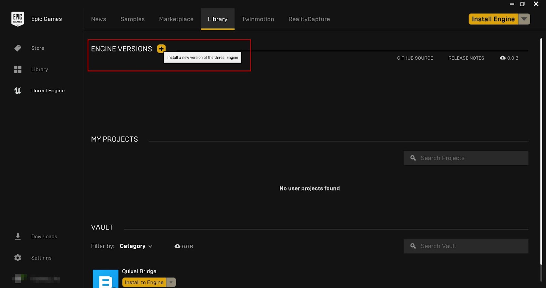Open the Category filter dropdown
This screenshot has width=546, height=288.
pyautogui.click(x=136, y=246)
